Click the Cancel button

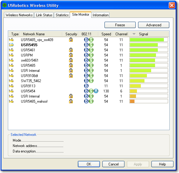pos(113,164)
